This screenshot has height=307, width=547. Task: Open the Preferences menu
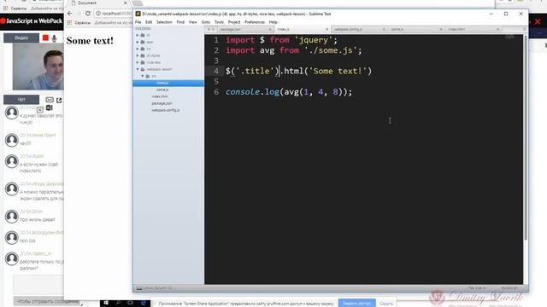point(255,22)
